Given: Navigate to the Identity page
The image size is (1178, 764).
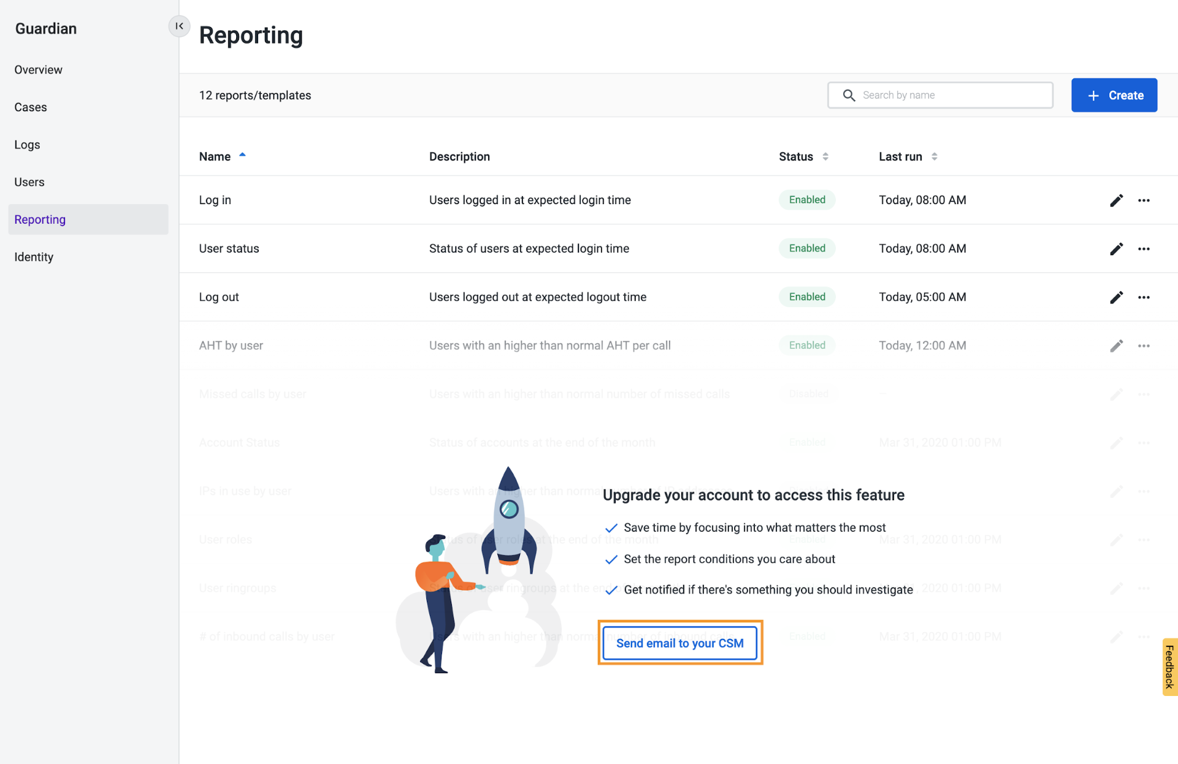Looking at the screenshot, I should (x=34, y=256).
